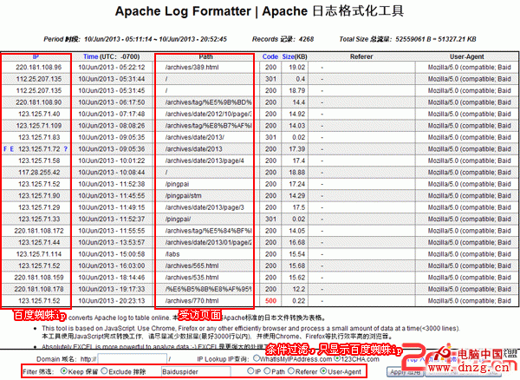Click size value 17.39
Viewport: 520px width, 380px height.
[296, 149]
